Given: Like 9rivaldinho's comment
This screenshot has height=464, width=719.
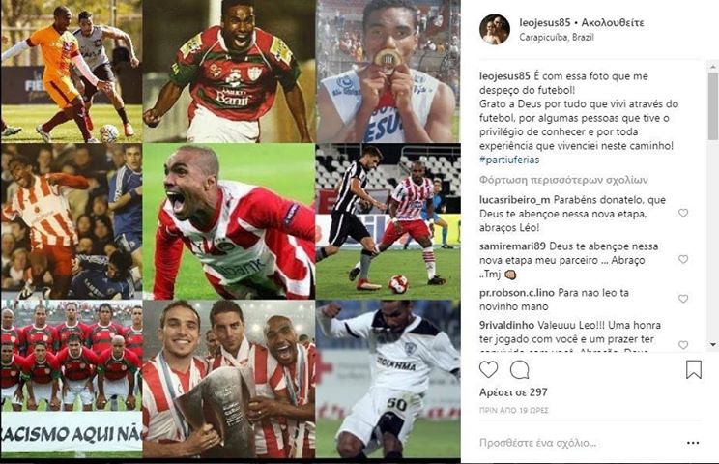Looking at the screenshot, I should [x=683, y=345].
